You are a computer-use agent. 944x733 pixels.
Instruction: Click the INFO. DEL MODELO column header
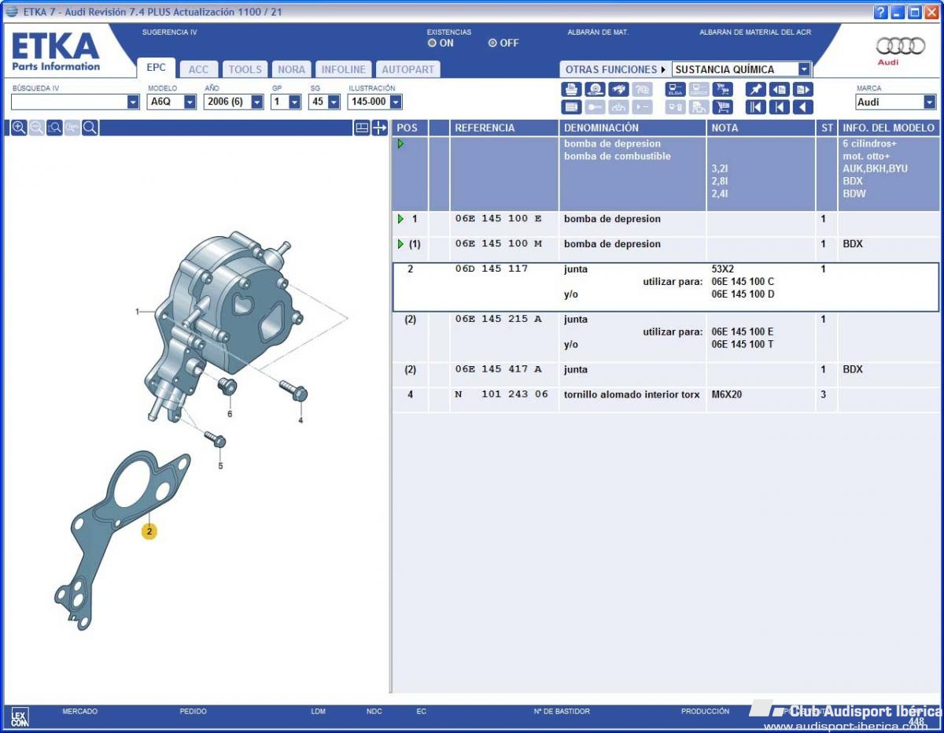pyautogui.click(x=888, y=128)
